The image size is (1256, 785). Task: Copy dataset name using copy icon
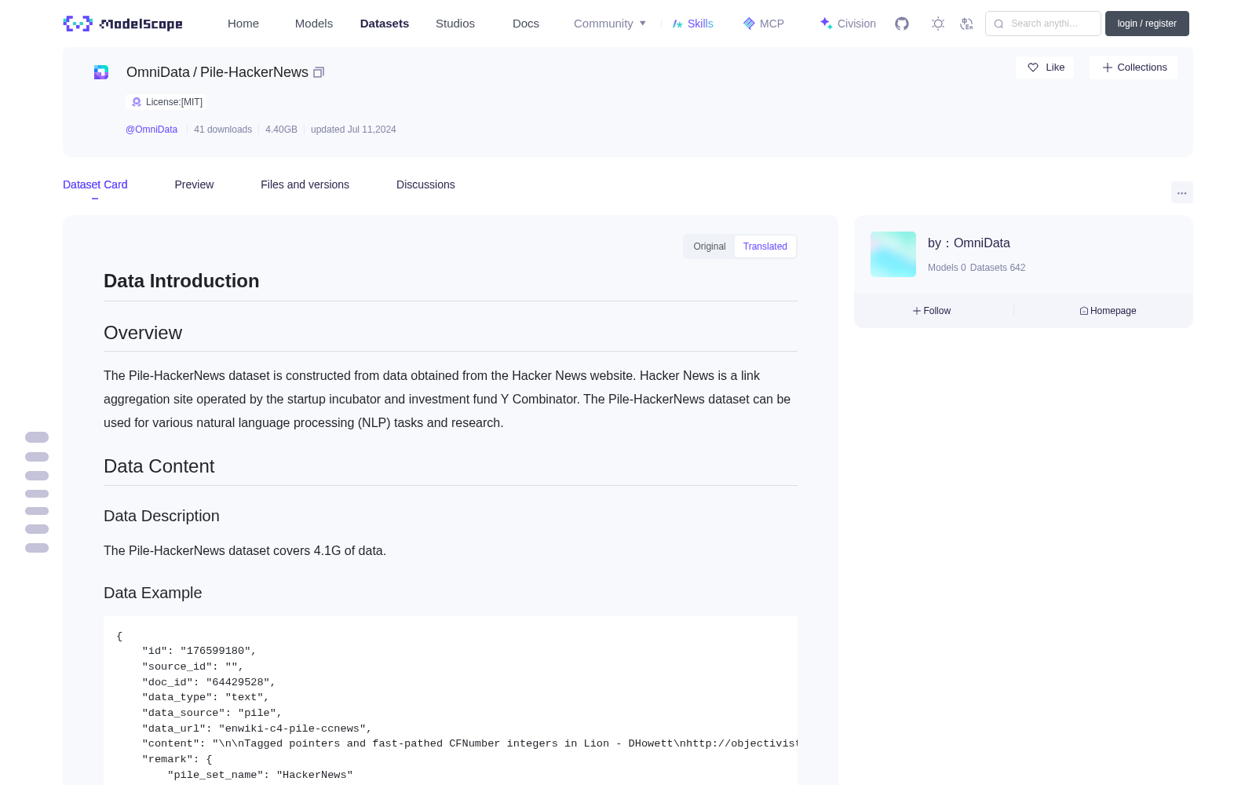[x=319, y=72]
